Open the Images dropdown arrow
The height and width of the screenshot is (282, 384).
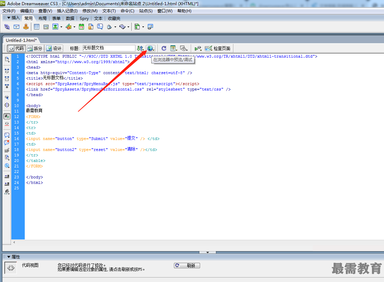(61, 27)
